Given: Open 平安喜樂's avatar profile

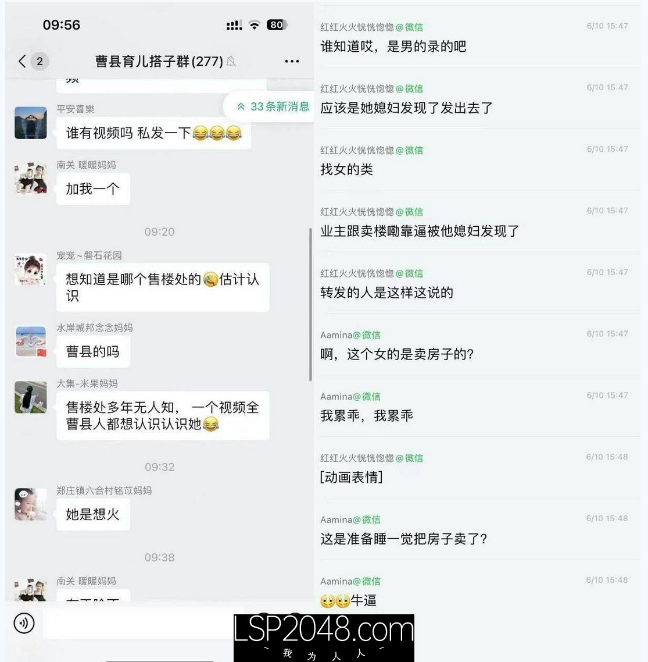Looking at the screenshot, I should [x=31, y=123].
